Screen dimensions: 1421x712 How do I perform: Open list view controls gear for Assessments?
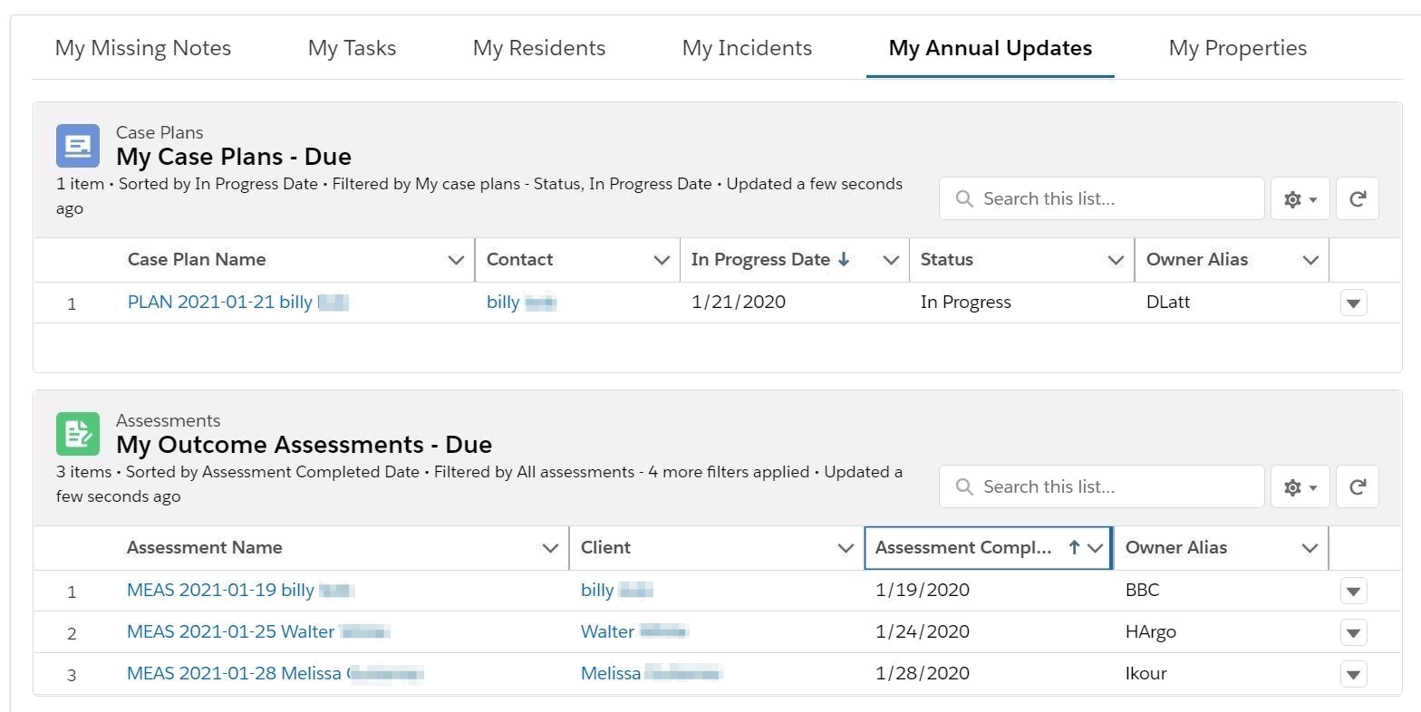[1300, 487]
